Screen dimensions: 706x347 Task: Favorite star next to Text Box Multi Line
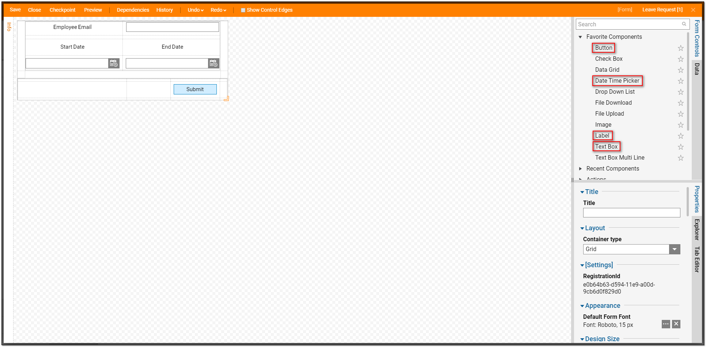[x=680, y=158]
